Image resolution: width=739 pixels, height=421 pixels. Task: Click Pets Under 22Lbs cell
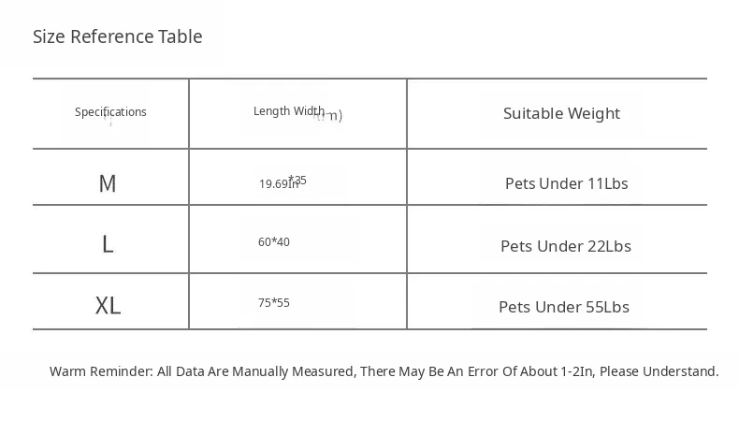(566, 246)
